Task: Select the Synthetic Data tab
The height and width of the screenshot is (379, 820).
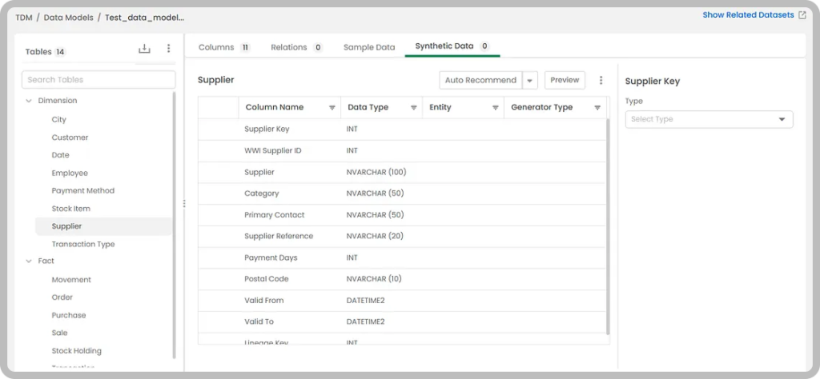Action: (452, 46)
